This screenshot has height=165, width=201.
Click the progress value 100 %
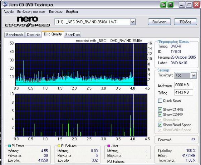pyautogui.click(x=191, y=150)
